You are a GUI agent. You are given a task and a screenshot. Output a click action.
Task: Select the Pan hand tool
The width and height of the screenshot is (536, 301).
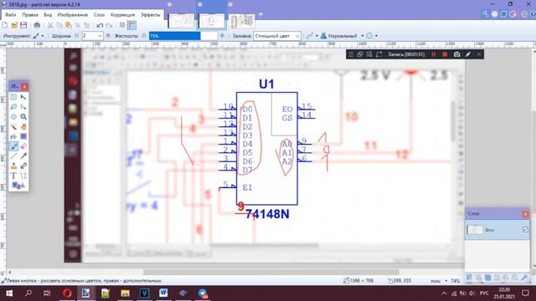[x=23, y=127]
